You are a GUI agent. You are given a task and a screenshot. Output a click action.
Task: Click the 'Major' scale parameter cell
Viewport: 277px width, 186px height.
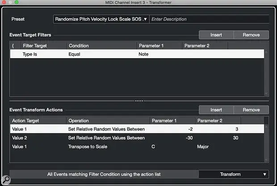[204, 147]
